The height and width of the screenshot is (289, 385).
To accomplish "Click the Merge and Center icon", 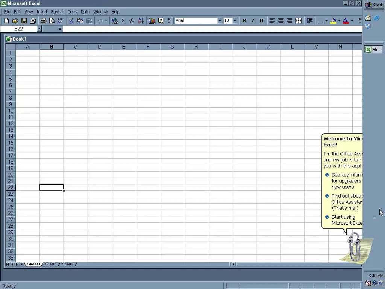I will [298, 21].
